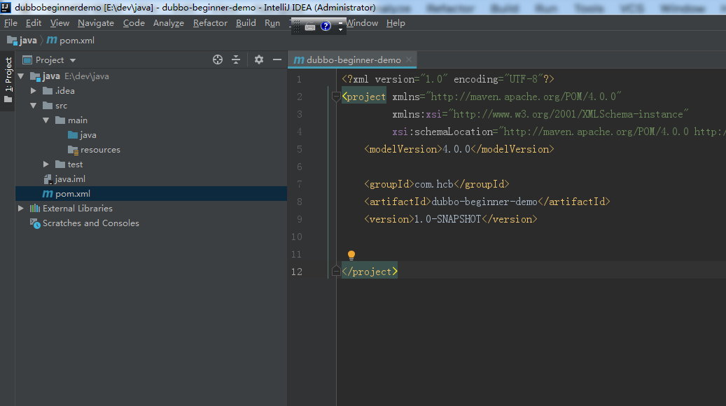Click the groupId value com.hcb
Image resolution: width=726 pixels, height=406 pixels.
[x=434, y=184]
